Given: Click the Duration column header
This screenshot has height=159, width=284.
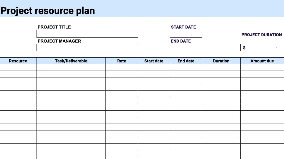Looking at the screenshot, I should click(x=221, y=61).
